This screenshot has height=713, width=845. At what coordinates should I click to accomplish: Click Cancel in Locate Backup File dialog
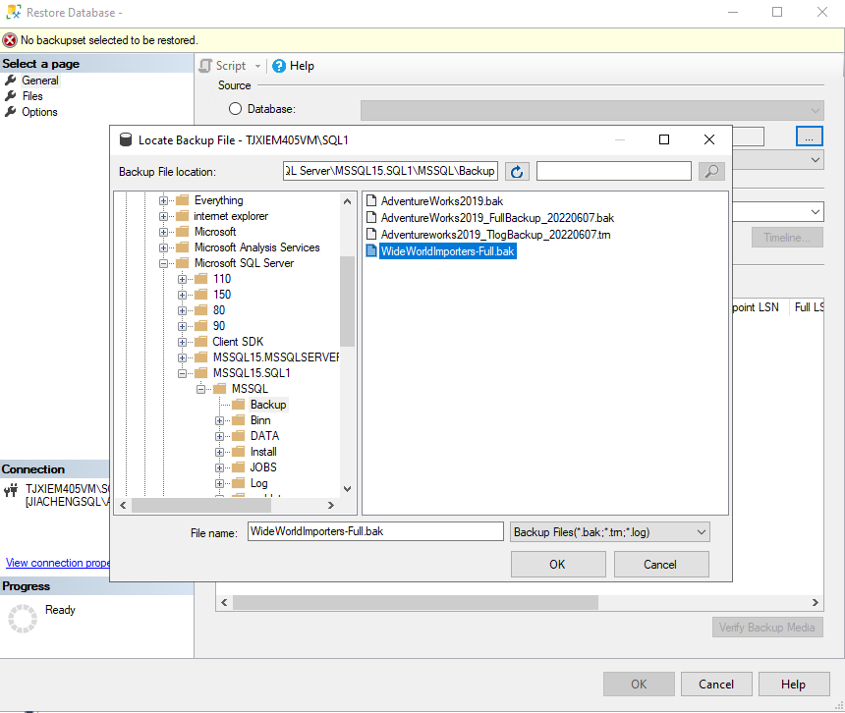click(660, 564)
